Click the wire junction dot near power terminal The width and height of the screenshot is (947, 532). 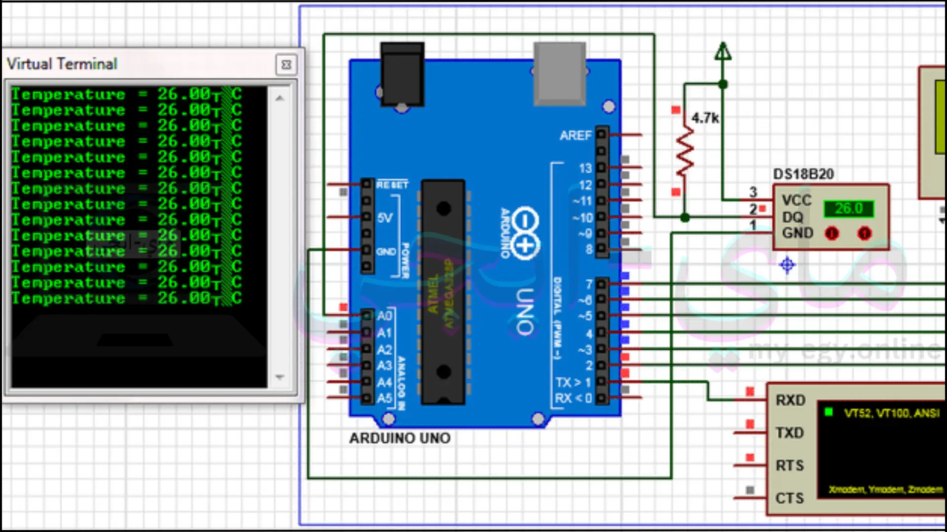coord(723,85)
